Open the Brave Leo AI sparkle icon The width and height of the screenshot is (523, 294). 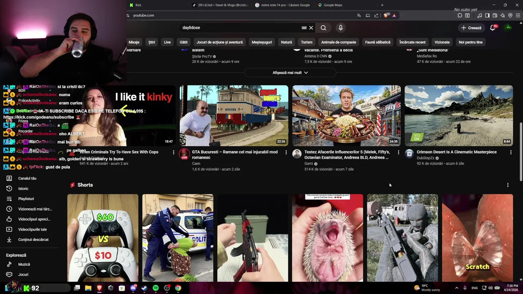(503, 16)
